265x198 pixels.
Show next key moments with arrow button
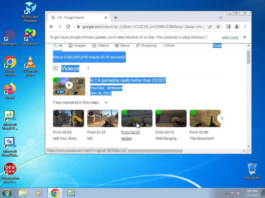click(x=222, y=118)
